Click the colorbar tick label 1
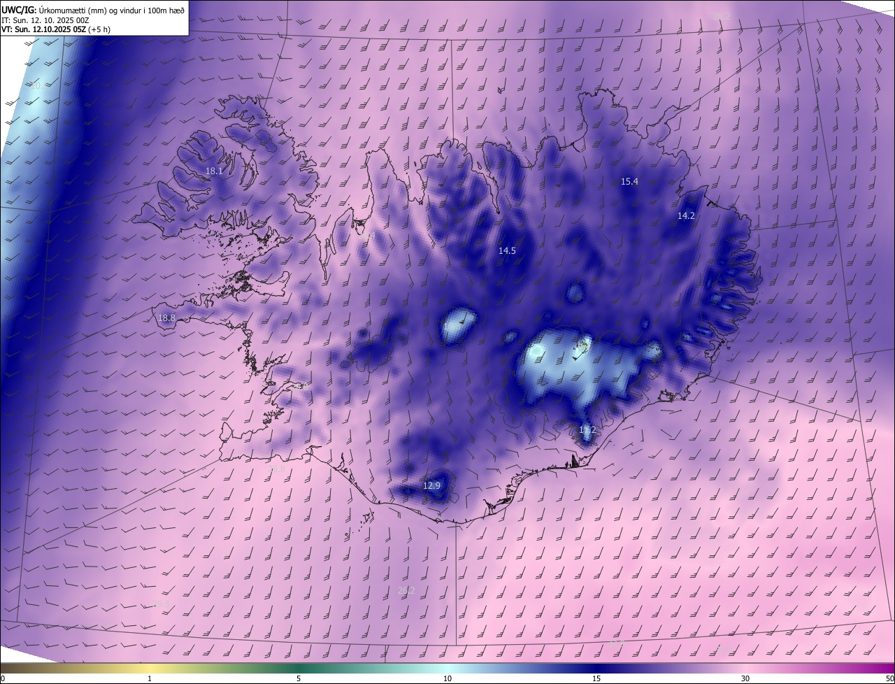Viewport: 895px width, 684px height. pyautogui.click(x=150, y=678)
